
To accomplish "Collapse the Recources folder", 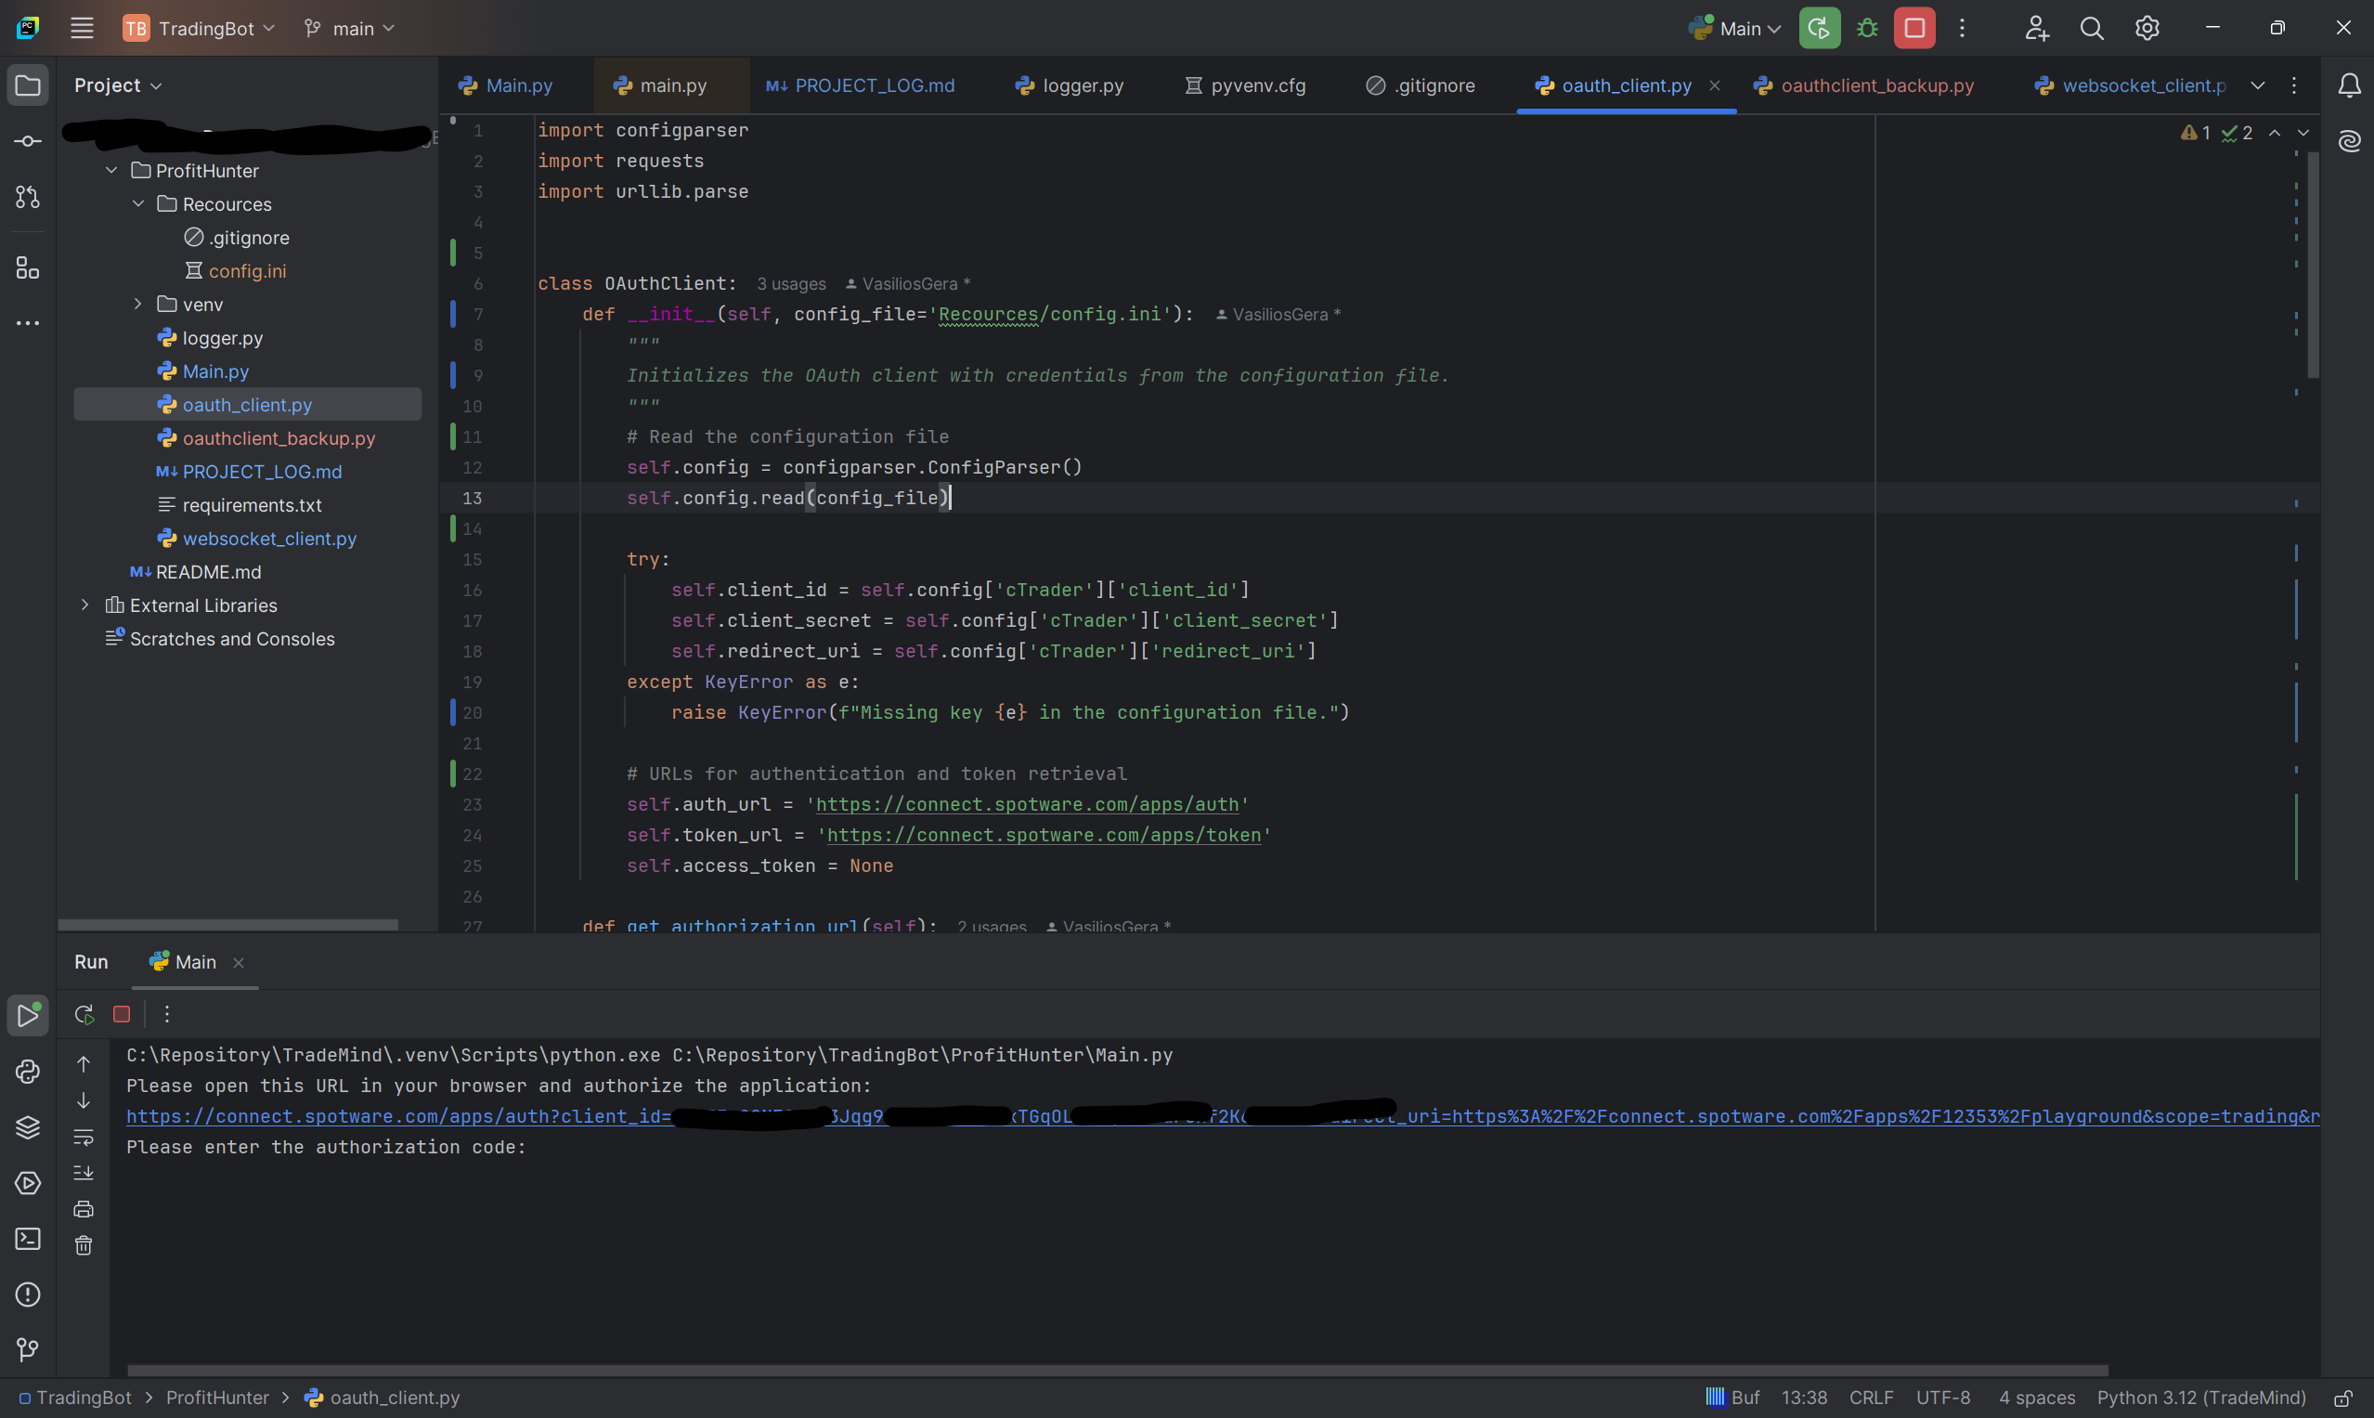I will (138, 203).
